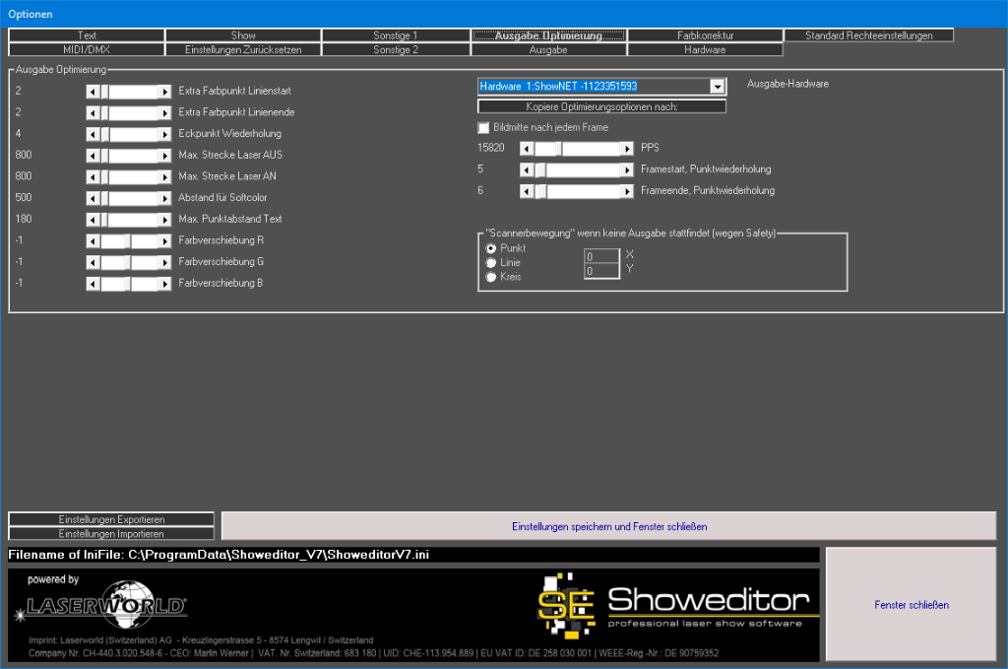The width and height of the screenshot is (1008, 669).
Task: Select the Linie radio button
Action: [491, 263]
